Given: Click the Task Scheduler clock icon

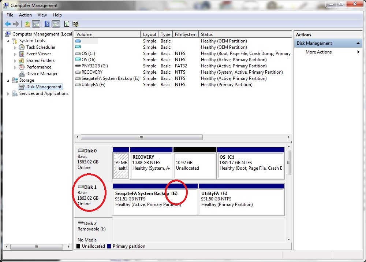Looking at the screenshot, I should [22, 47].
